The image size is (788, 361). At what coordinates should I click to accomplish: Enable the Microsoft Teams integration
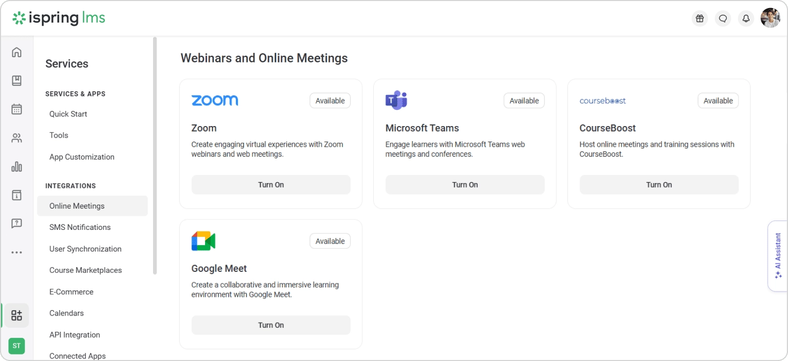click(465, 185)
